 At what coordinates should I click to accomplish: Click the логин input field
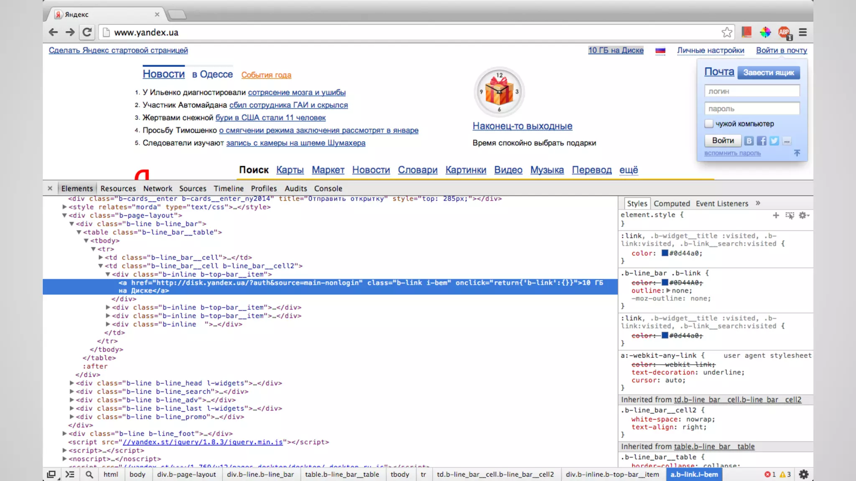point(752,91)
